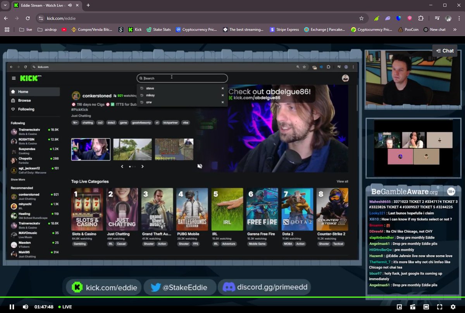The width and height of the screenshot is (465, 313).
Task: Mute the Eddie Stream tab audio icon
Action: click(x=70, y=5)
